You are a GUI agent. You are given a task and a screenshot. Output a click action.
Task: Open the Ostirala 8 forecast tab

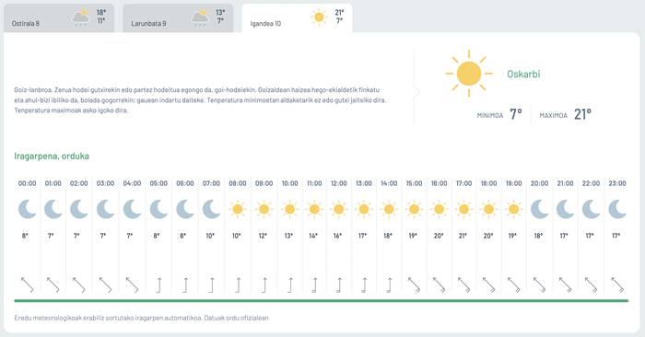point(59,18)
